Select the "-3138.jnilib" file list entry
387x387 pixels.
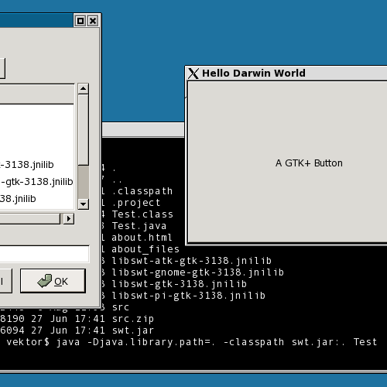click(37, 164)
